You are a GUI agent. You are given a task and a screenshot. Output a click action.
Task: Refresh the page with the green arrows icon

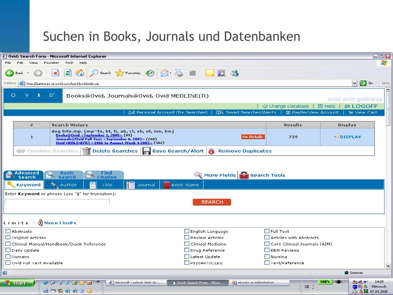coord(68,73)
